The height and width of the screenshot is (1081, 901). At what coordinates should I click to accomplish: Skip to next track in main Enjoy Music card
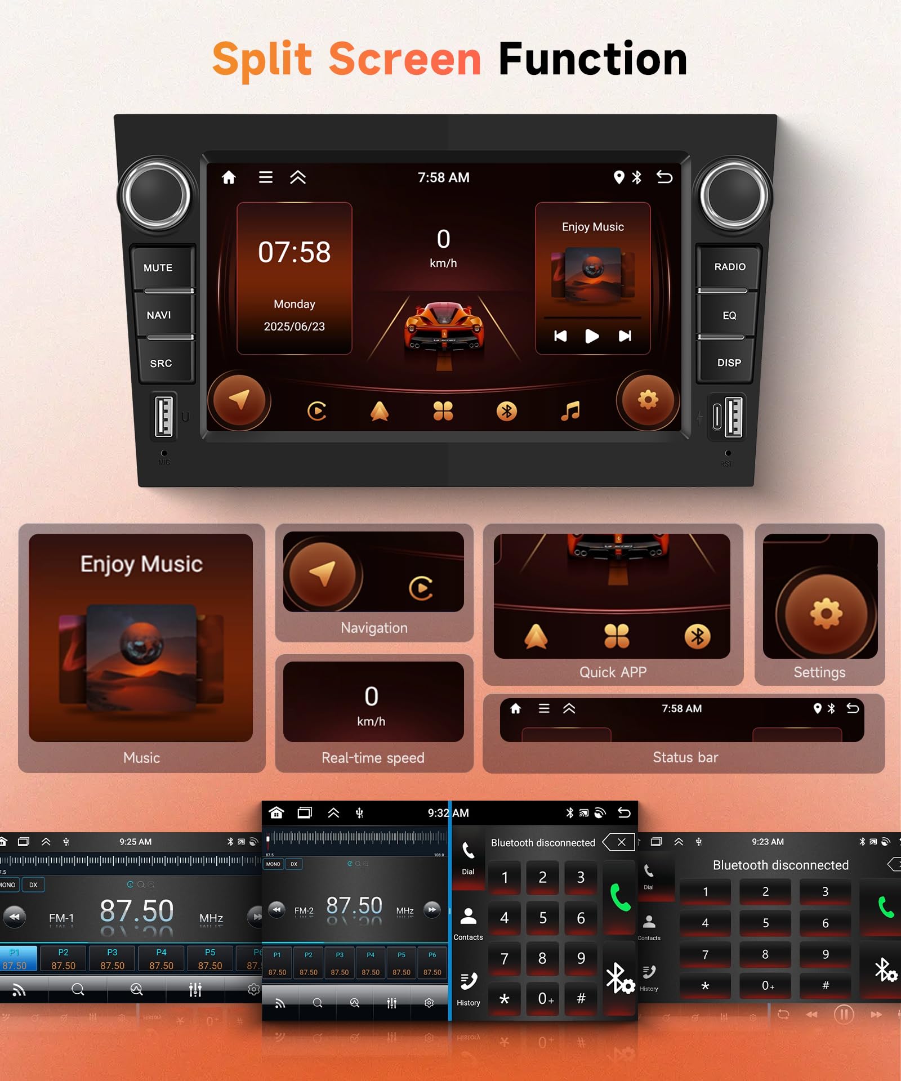coord(625,336)
